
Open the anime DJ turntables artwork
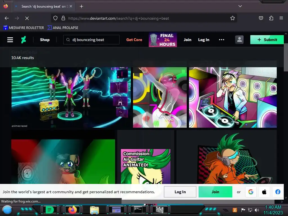(233, 97)
